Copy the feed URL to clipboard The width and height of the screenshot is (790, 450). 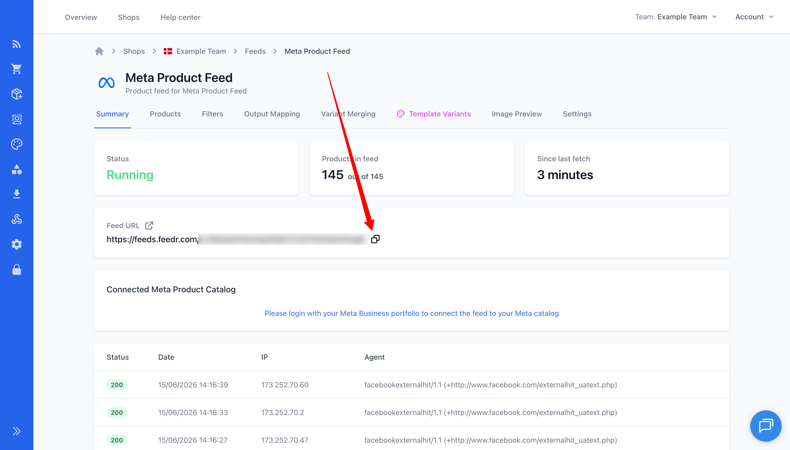point(375,239)
